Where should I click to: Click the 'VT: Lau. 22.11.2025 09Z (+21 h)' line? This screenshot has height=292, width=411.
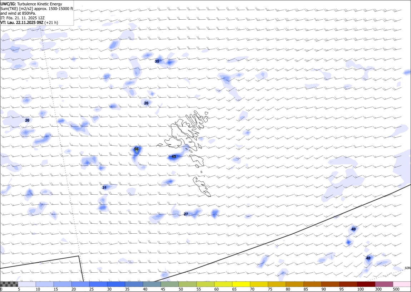point(29,23)
